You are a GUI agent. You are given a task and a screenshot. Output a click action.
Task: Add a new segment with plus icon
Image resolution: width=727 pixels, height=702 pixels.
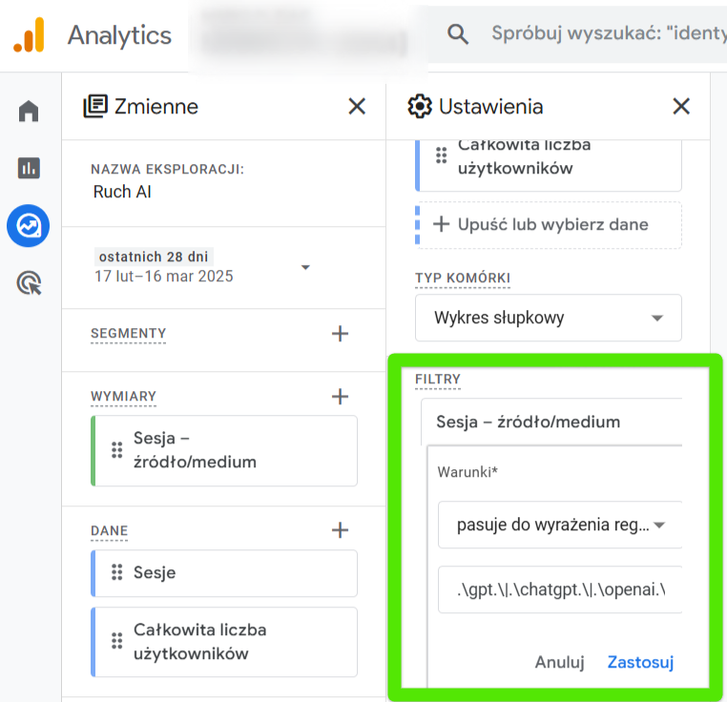pyautogui.click(x=340, y=334)
